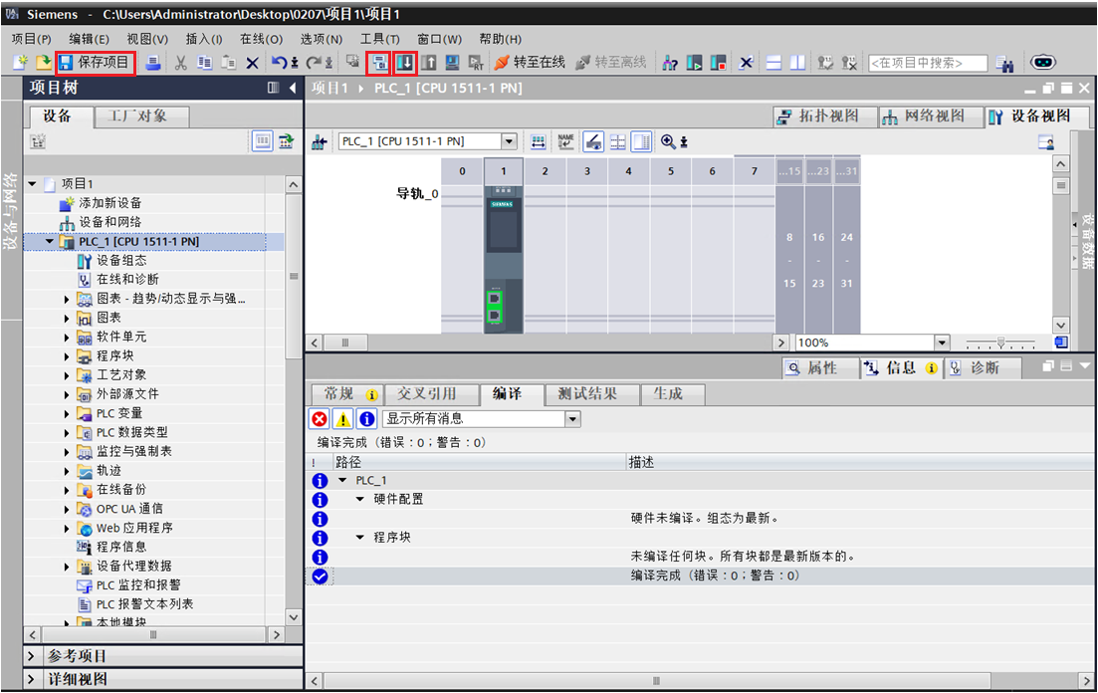Open the 100% zoom level dropdown
The height and width of the screenshot is (693, 1098).
tap(942, 343)
